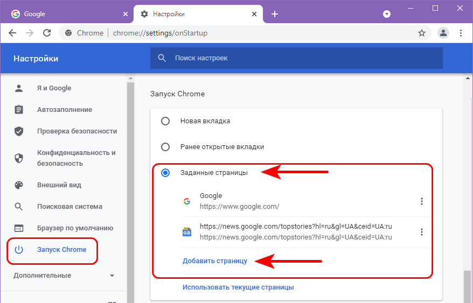Click the Я и Google person icon
Screen dimensions: 473x303
coord(19,88)
